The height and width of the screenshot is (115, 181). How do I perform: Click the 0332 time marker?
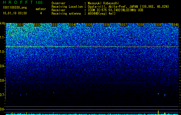tap(37, 25)
